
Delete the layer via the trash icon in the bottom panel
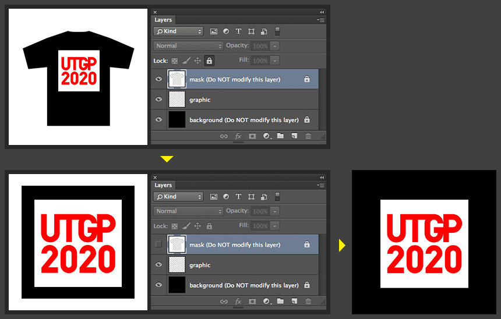[308, 302]
